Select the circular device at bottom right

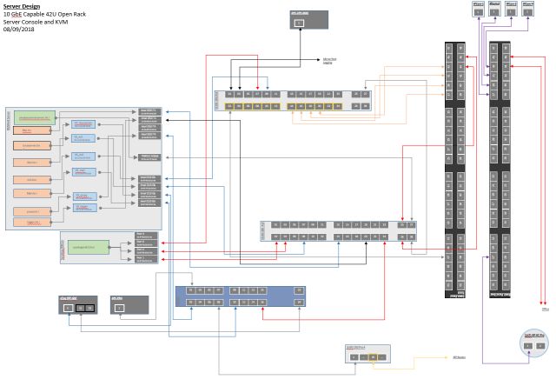coord(533,343)
